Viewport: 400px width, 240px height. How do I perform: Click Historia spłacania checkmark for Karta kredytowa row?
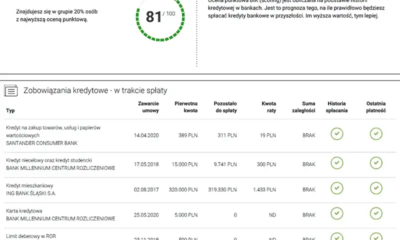pos(336,213)
